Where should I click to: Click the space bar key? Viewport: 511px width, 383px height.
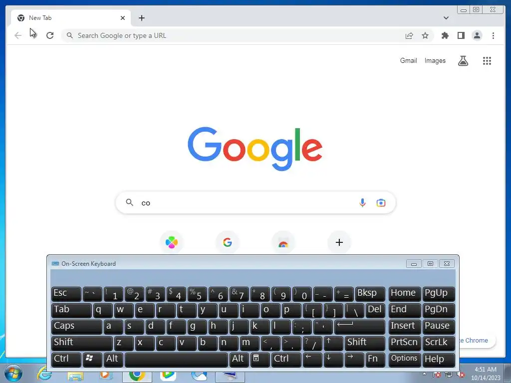[176, 360]
